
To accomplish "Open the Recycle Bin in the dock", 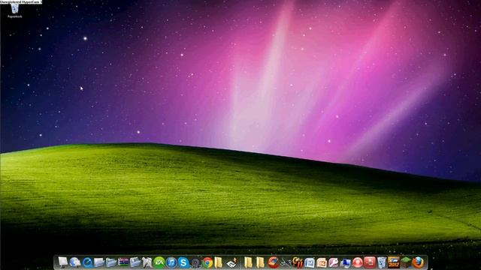I will [x=382, y=262].
